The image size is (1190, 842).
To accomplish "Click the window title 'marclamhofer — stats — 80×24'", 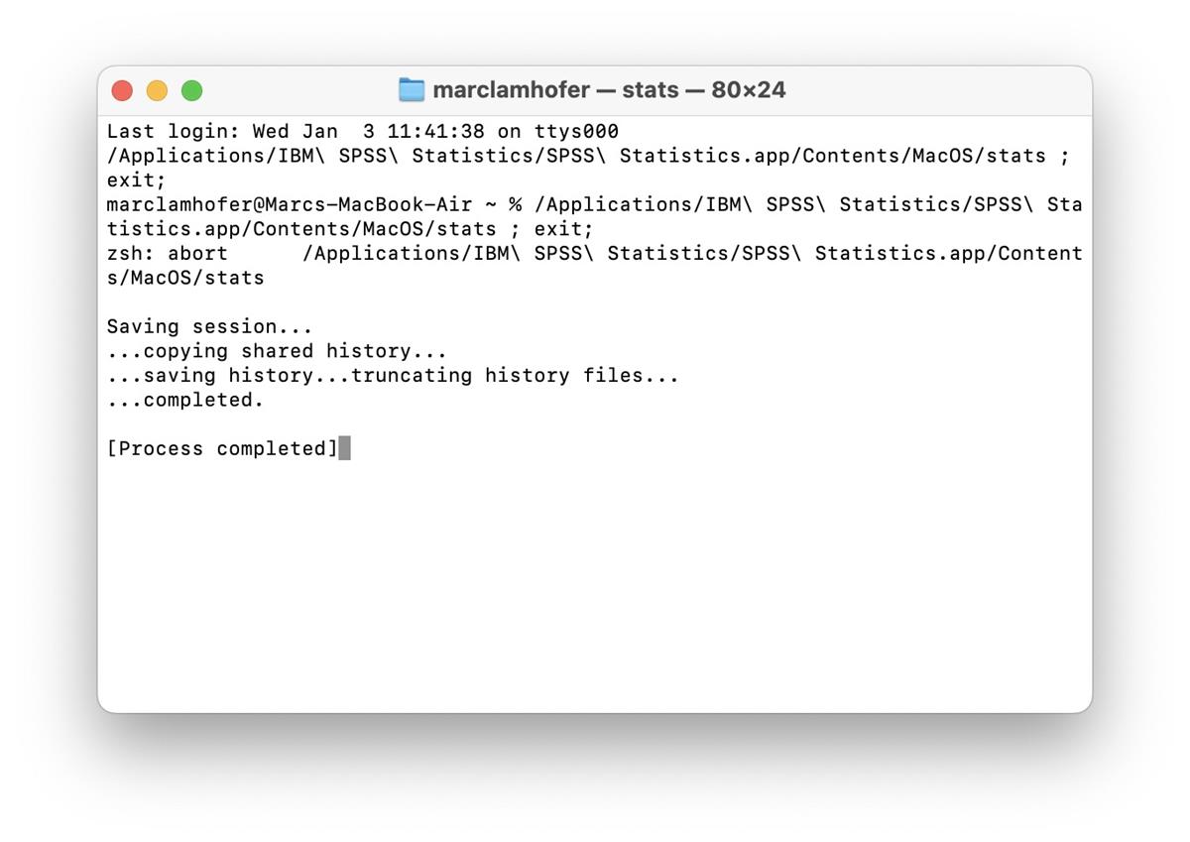I will pos(609,89).
